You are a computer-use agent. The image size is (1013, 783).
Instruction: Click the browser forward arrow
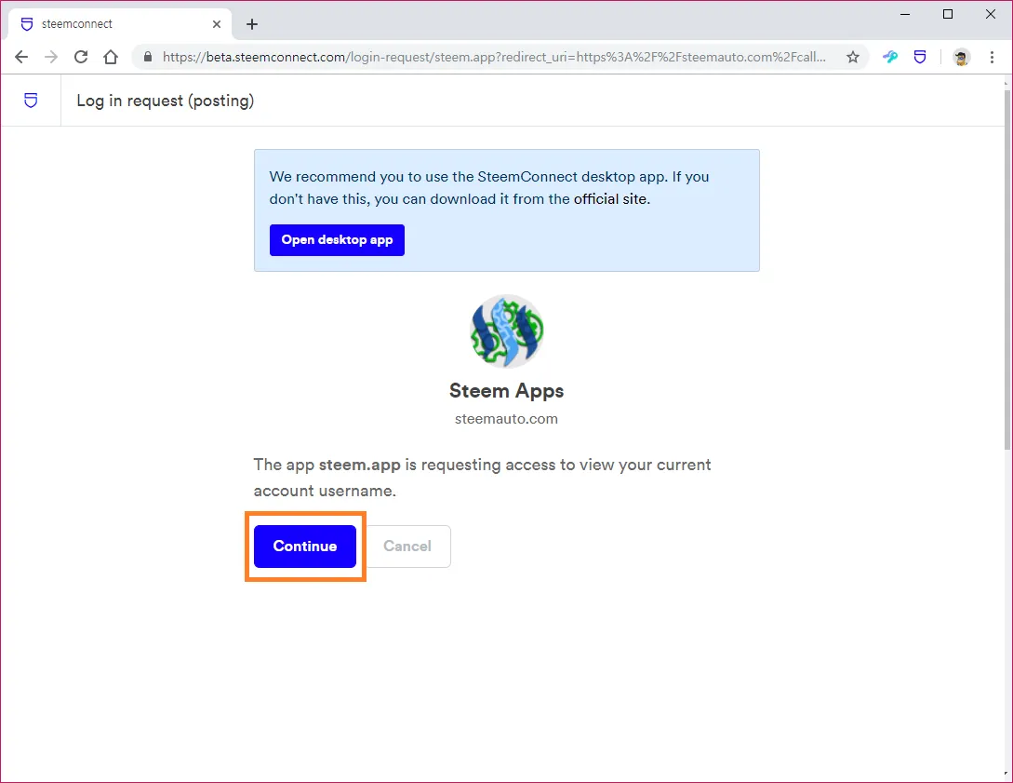[x=51, y=57]
